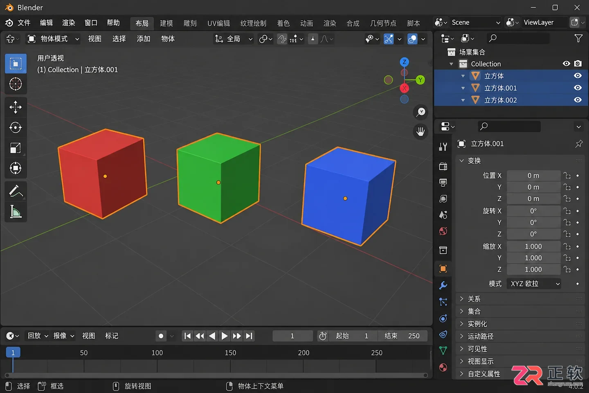Open the Material properties sphere tab

443,367
